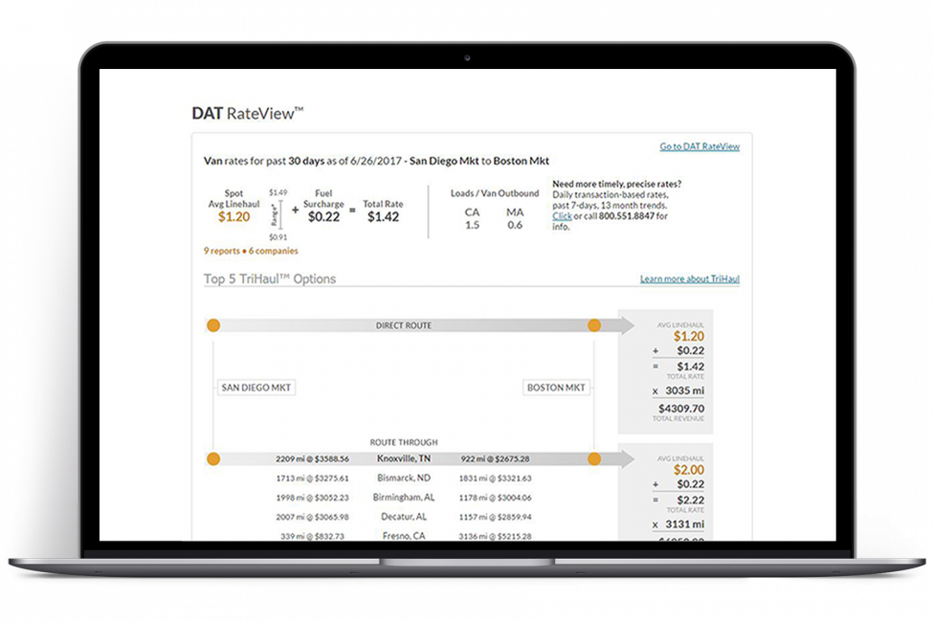
Task: Click the Direct Route destination orange dot
Action: pyautogui.click(x=594, y=325)
